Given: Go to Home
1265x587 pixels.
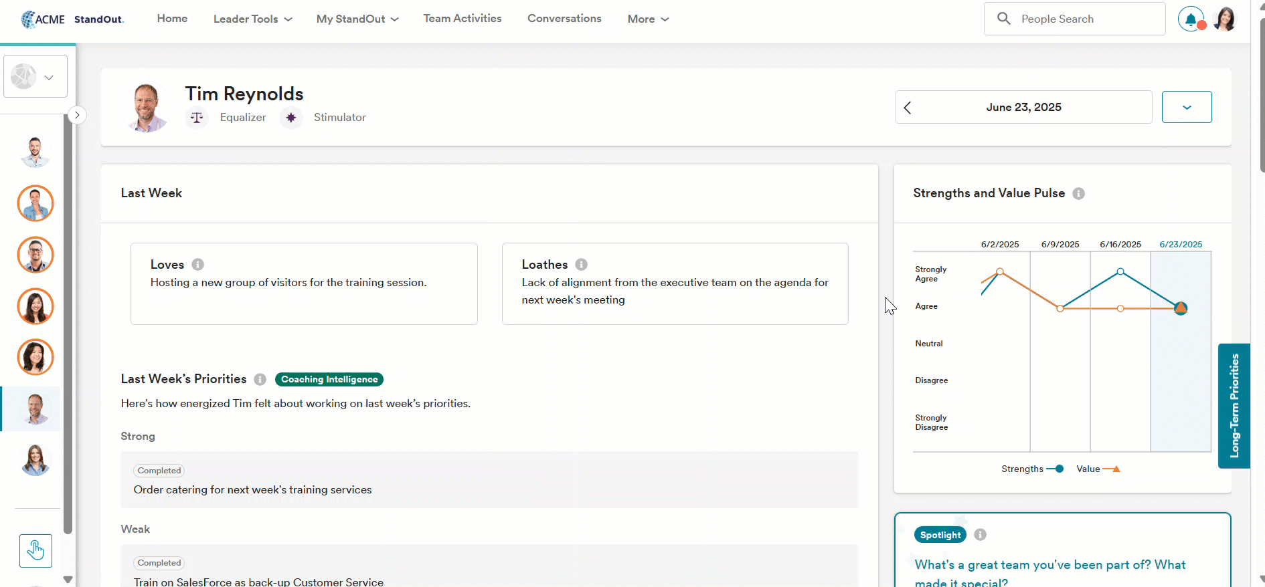Looking at the screenshot, I should click(x=172, y=19).
